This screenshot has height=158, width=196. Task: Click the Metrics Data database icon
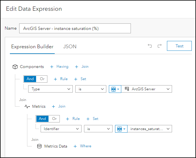tap(39, 146)
